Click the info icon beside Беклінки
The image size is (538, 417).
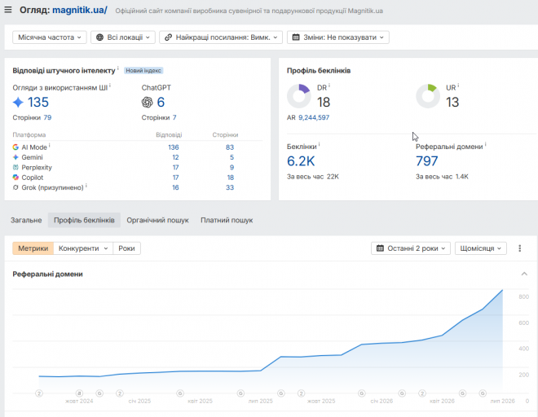[x=319, y=144]
